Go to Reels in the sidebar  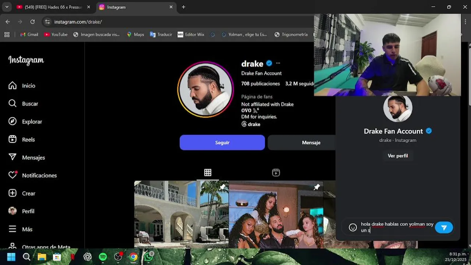click(22, 139)
